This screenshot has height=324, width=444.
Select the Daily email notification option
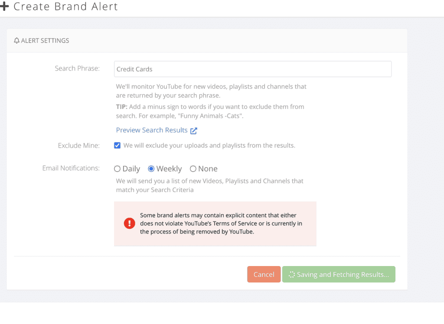pyautogui.click(x=117, y=169)
